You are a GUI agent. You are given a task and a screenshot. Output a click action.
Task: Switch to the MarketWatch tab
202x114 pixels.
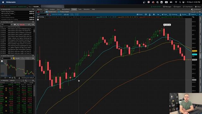coord(66,9)
